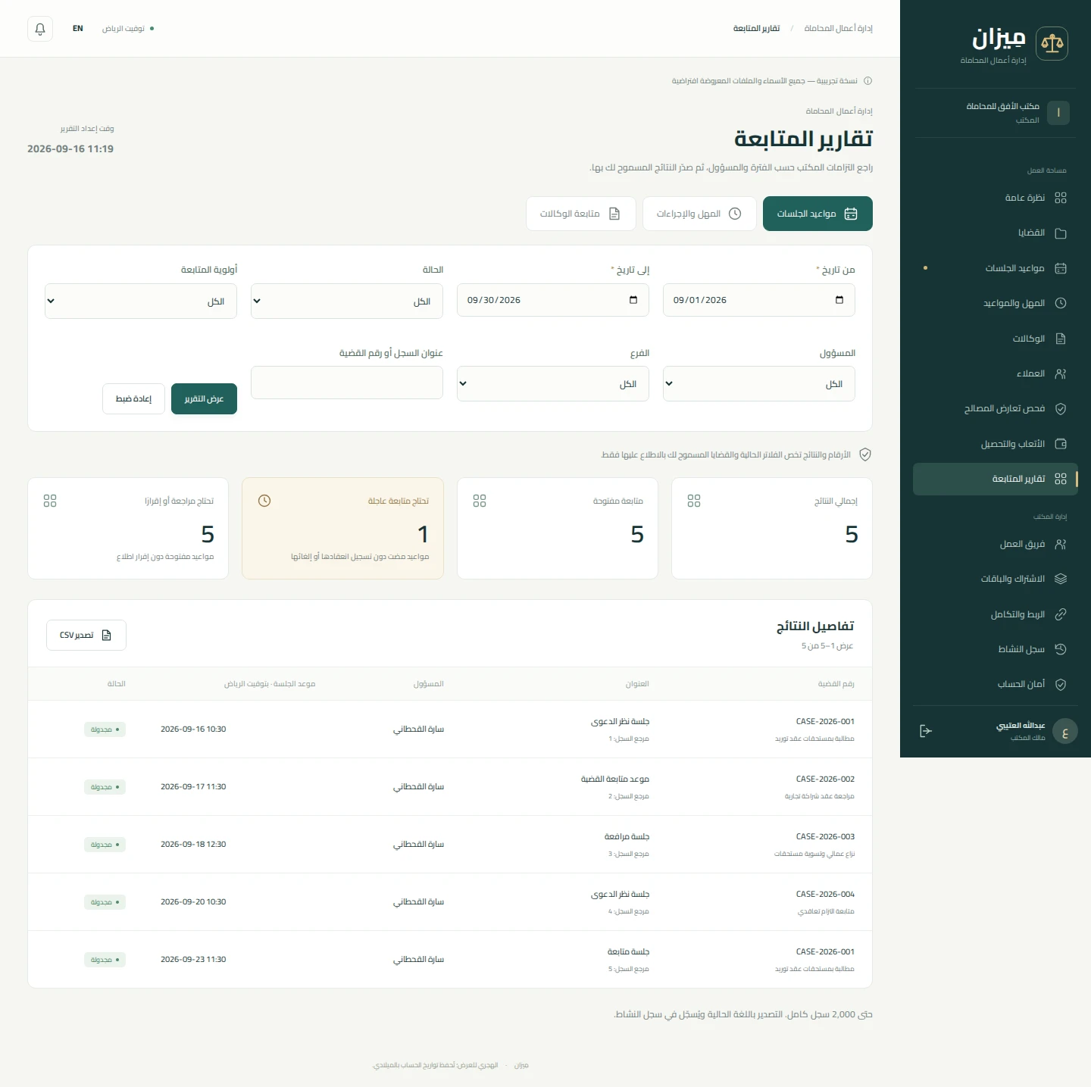Click calendar picker icon in من تاريخ field
1091x1087 pixels.
tap(839, 300)
